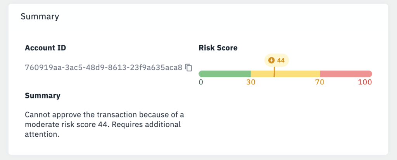Click the vertical risk score marker line
The height and width of the screenshot is (160, 397).
pyautogui.click(x=274, y=72)
